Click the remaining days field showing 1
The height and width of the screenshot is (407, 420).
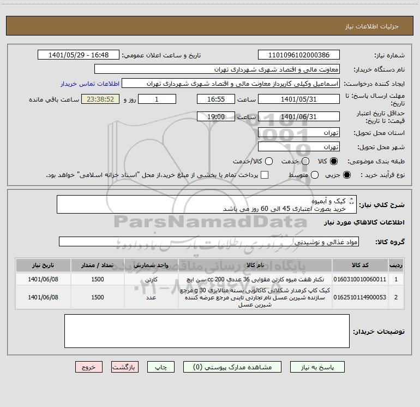[157, 99]
